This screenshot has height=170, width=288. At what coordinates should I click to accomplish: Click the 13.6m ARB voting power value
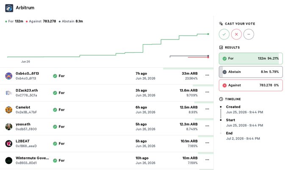click(188, 90)
